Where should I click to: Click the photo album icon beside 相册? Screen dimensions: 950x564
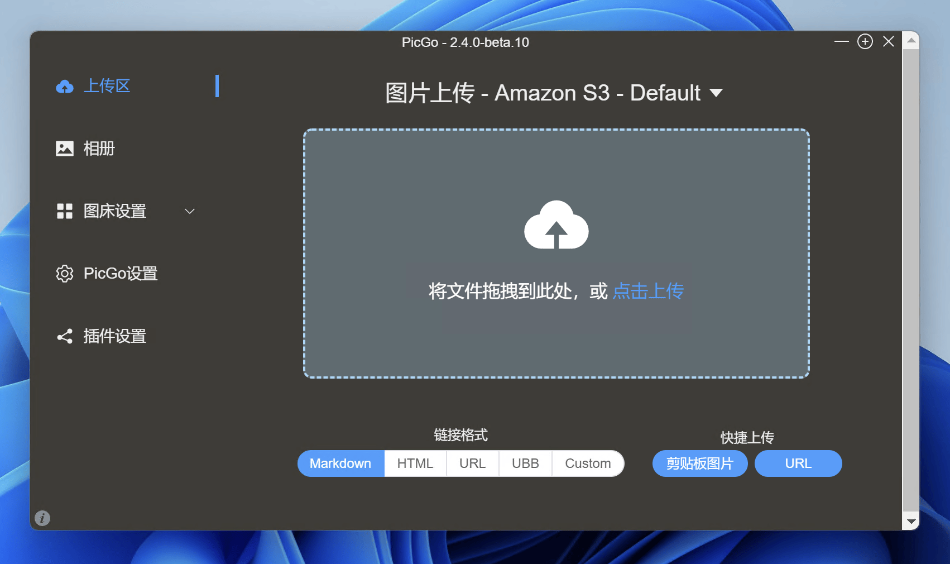[65, 149]
